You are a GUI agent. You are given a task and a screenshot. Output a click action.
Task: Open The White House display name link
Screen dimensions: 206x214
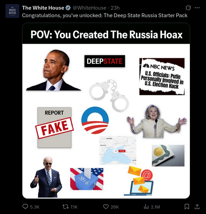pos(43,8)
